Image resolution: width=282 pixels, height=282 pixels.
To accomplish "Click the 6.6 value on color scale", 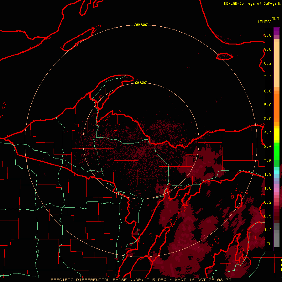I will click(268, 91).
